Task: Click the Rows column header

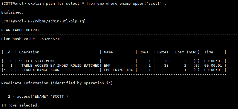Action: point(144,52)
